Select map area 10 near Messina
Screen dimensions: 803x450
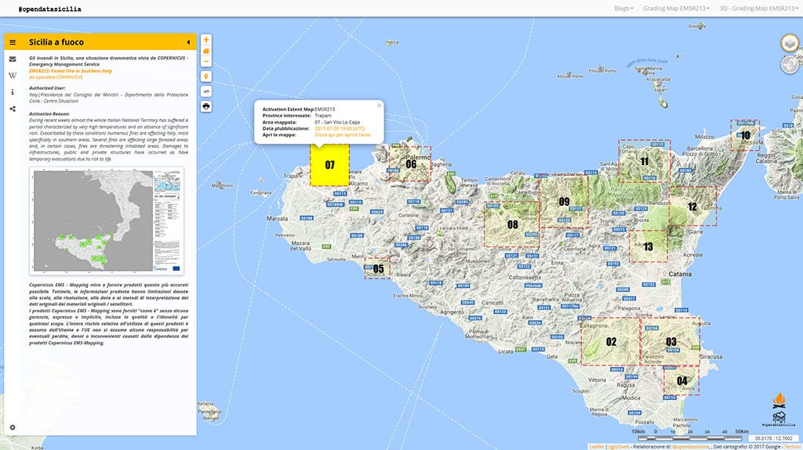(x=745, y=135)
